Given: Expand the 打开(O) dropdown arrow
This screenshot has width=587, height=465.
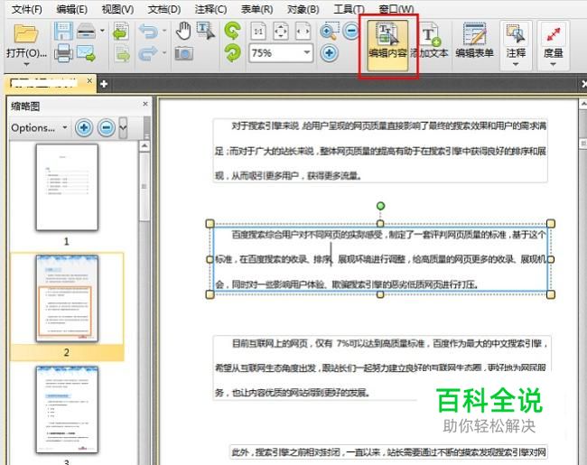Looking at the screenshot, I should (x=26, y=64).
